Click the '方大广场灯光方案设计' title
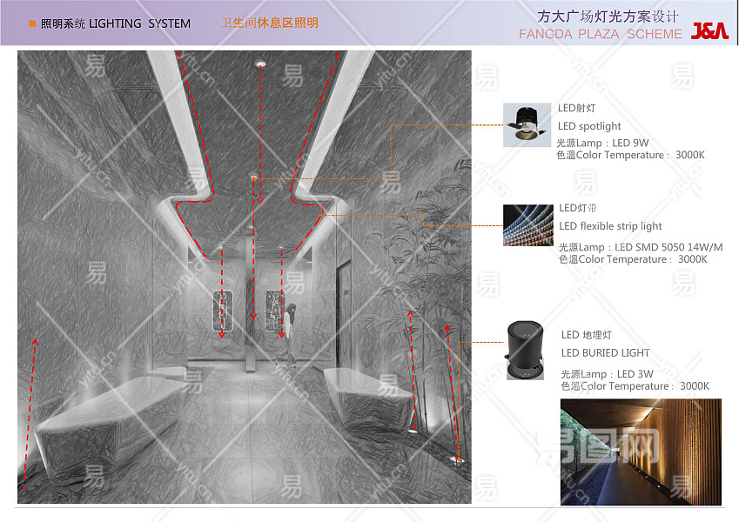This screenshot has height=522, width=739. 608,17
